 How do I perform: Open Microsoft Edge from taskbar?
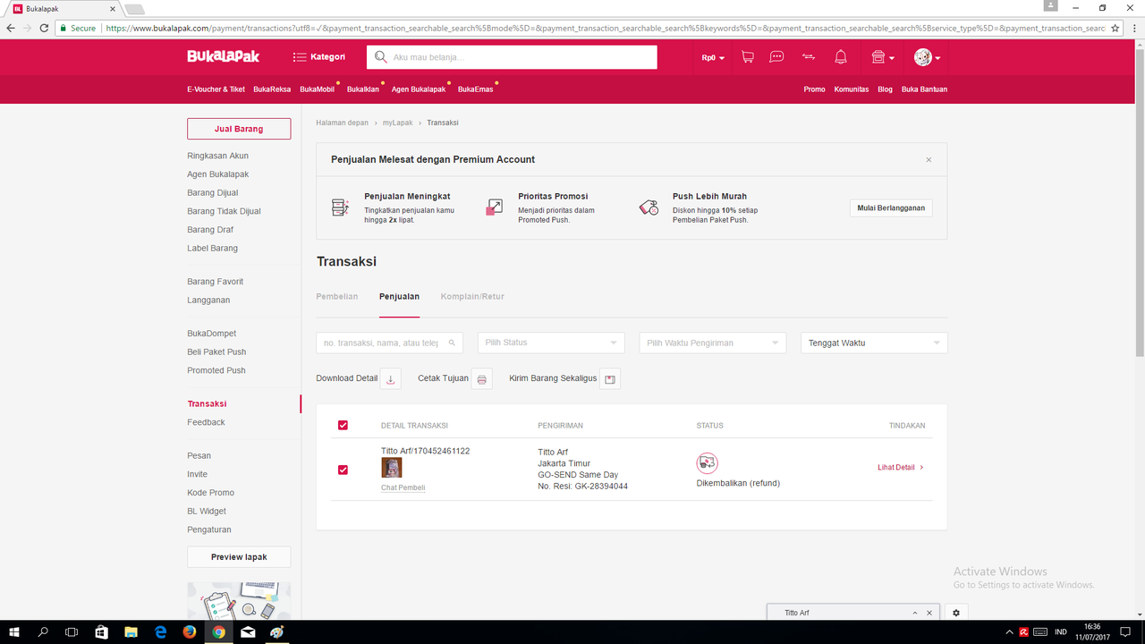tap(161, 632)
